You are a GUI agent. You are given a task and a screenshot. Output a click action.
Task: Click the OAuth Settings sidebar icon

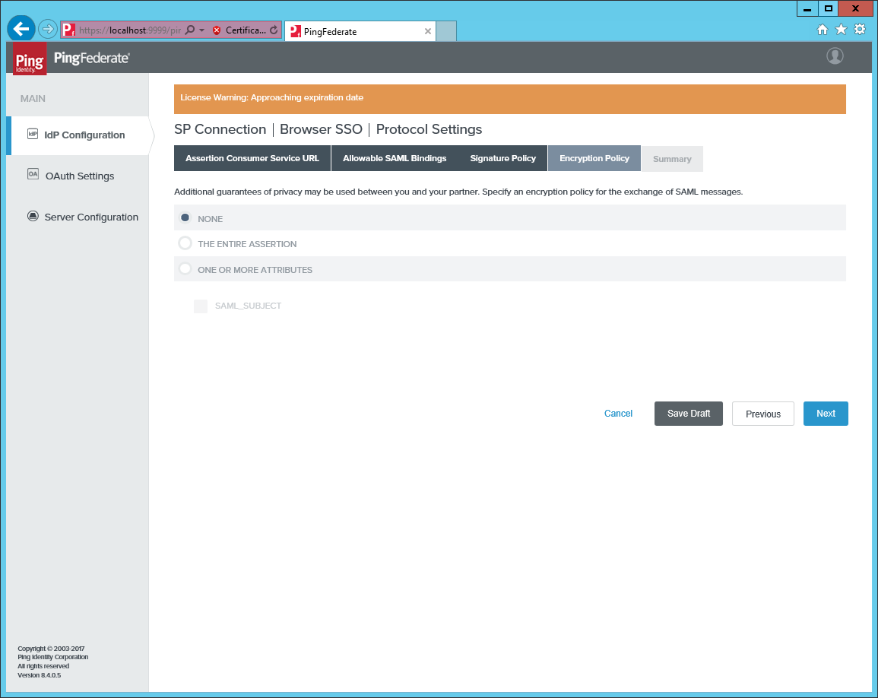point(33,174)
